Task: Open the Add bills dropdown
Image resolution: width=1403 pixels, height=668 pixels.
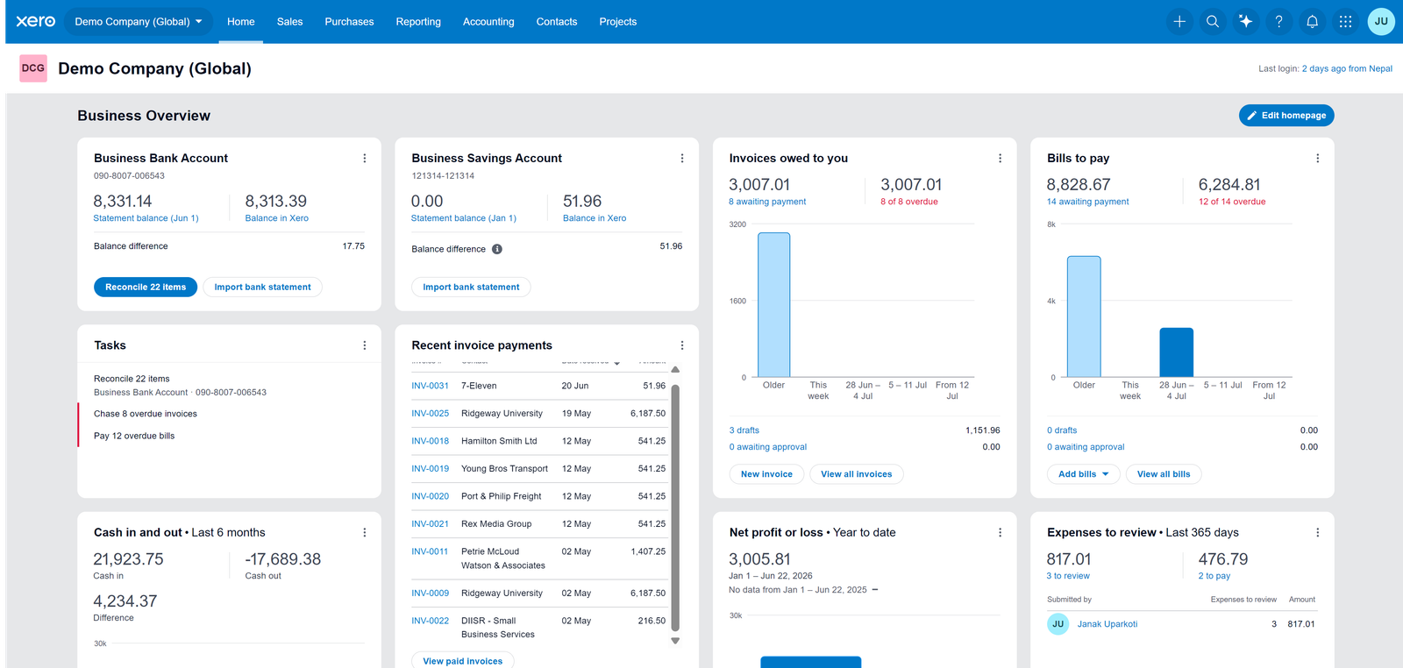Action: pyautogui.click(x=1083, y=474)
